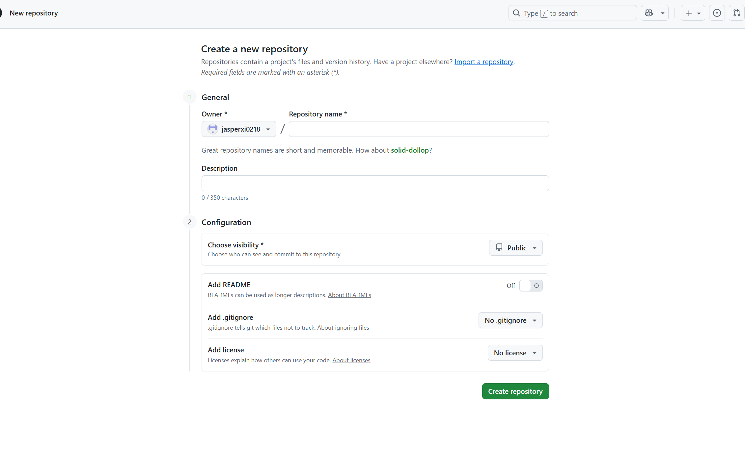745x456 pixels.
Task: Click the search magnifier icon
Action: click(516, 13)
